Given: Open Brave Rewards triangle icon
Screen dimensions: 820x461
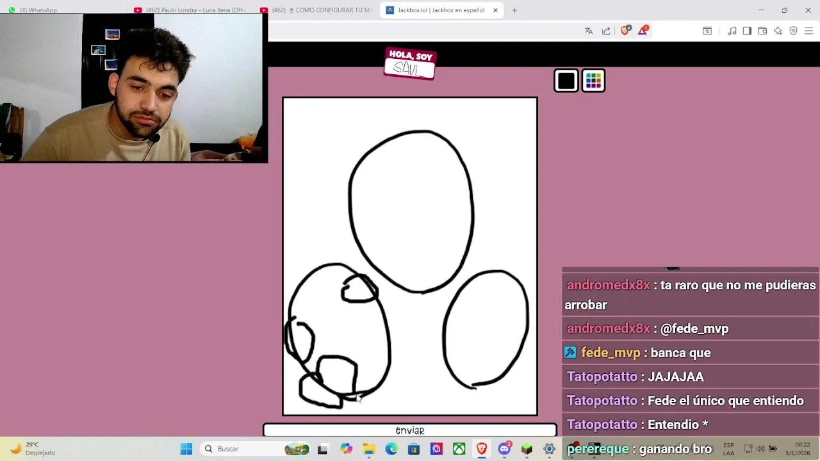Looking at the screenshot, I should (x=643, y=30).
